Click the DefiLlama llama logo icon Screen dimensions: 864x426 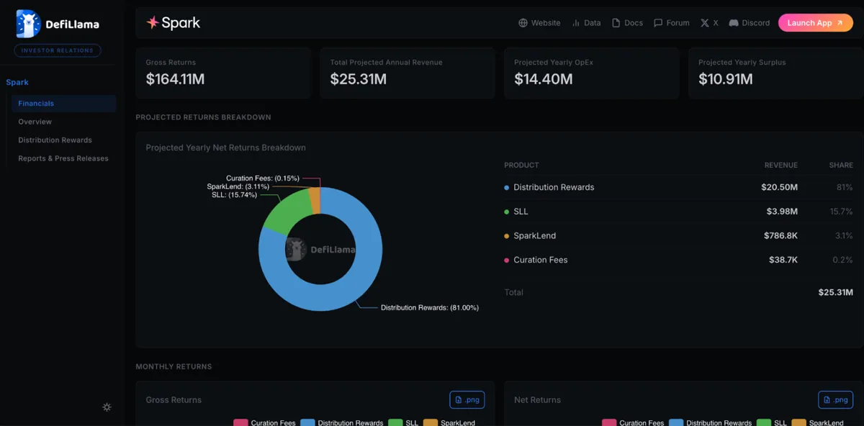point(28,24)
